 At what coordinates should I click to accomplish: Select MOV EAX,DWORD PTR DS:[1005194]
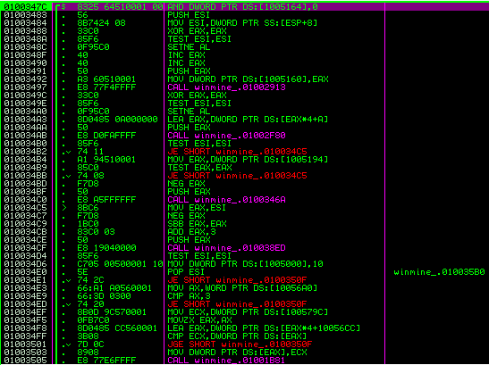point(248,160)
